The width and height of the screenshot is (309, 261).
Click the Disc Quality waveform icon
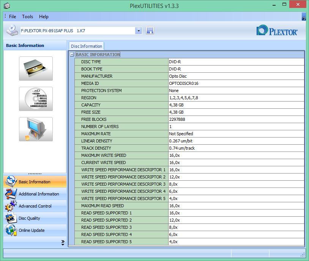pyautogui.click(x=11, y=218)
